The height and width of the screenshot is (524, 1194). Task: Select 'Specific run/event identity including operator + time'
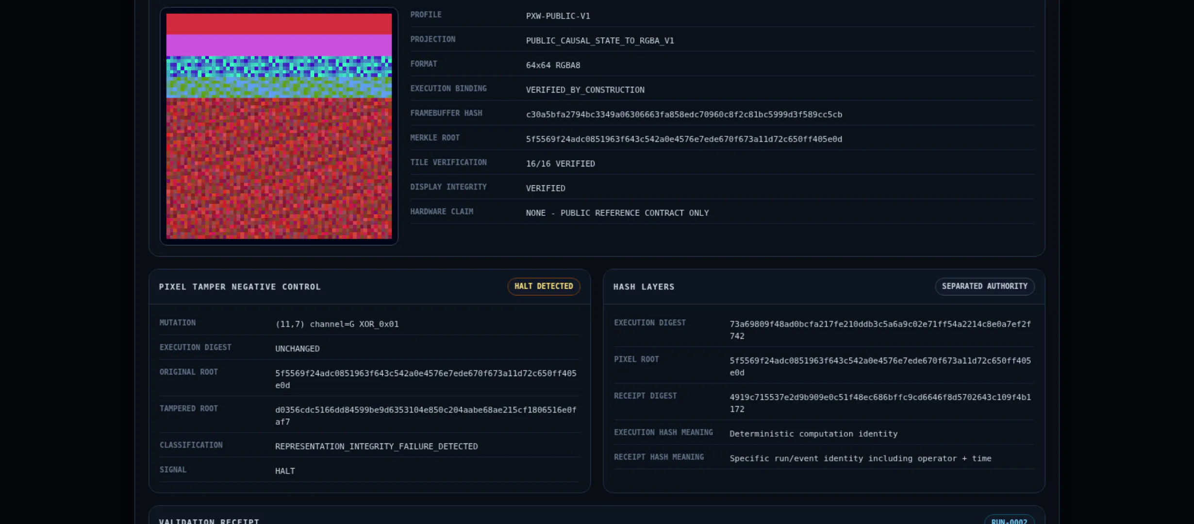[x=860, y=458]
